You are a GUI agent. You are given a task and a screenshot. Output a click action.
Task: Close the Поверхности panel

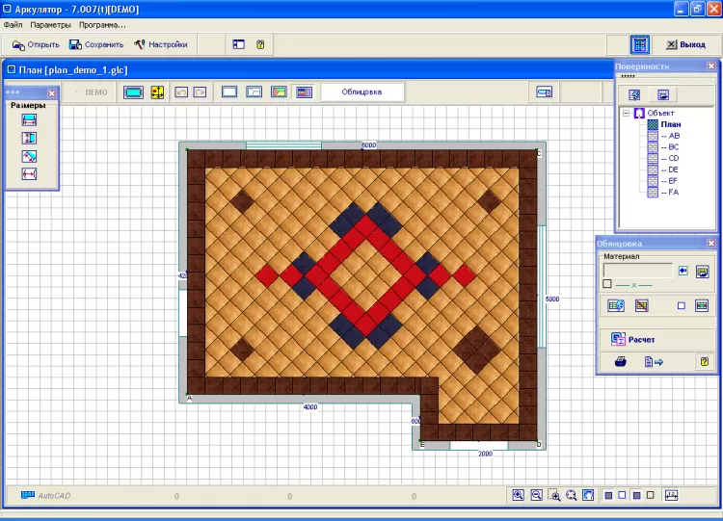(711, 66)
